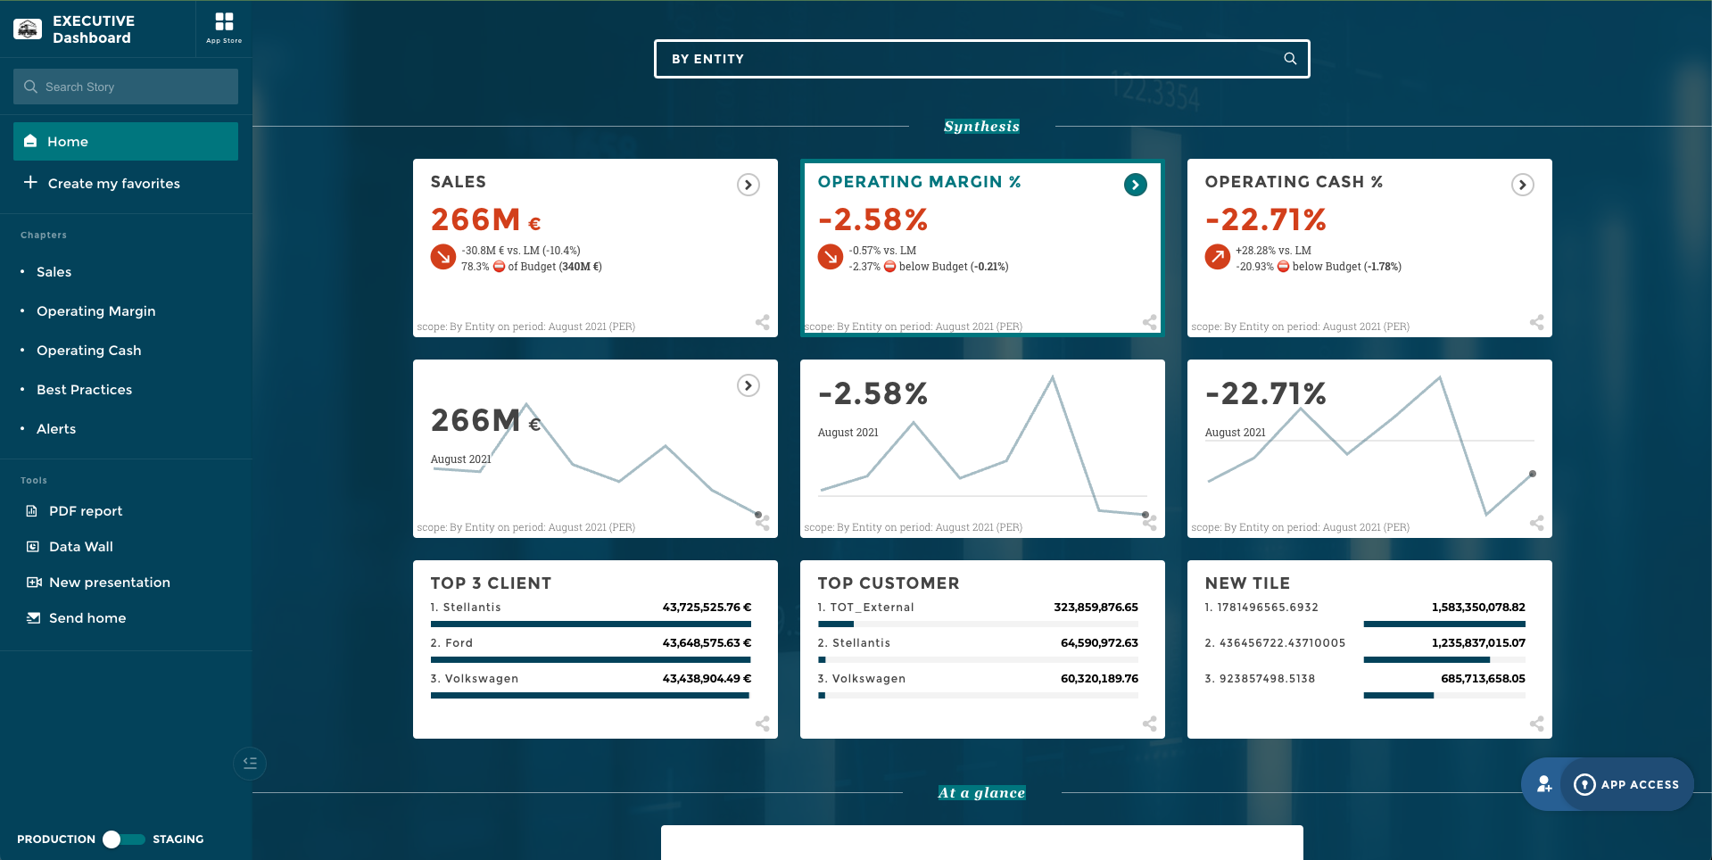
Task: Click the add user icon near App Access
Action: coord(1544,784)
